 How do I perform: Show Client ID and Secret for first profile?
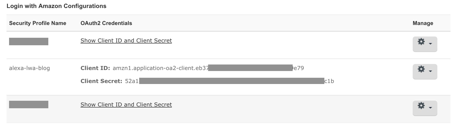(126, 41)
